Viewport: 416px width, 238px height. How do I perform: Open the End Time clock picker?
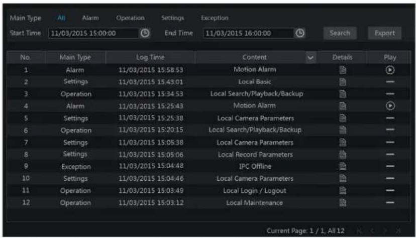pos(300,33)
